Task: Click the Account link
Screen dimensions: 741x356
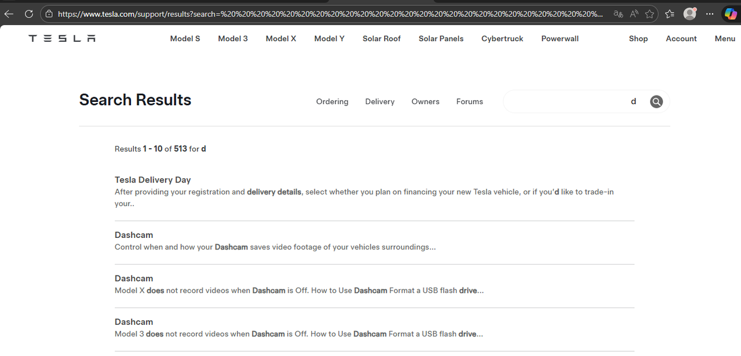Action: tap(681, 39)
